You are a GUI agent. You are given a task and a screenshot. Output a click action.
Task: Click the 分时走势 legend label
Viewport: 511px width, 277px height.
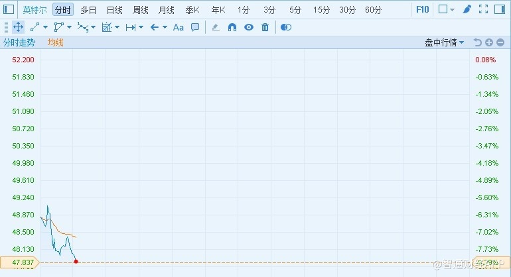(x=19, y=42)
